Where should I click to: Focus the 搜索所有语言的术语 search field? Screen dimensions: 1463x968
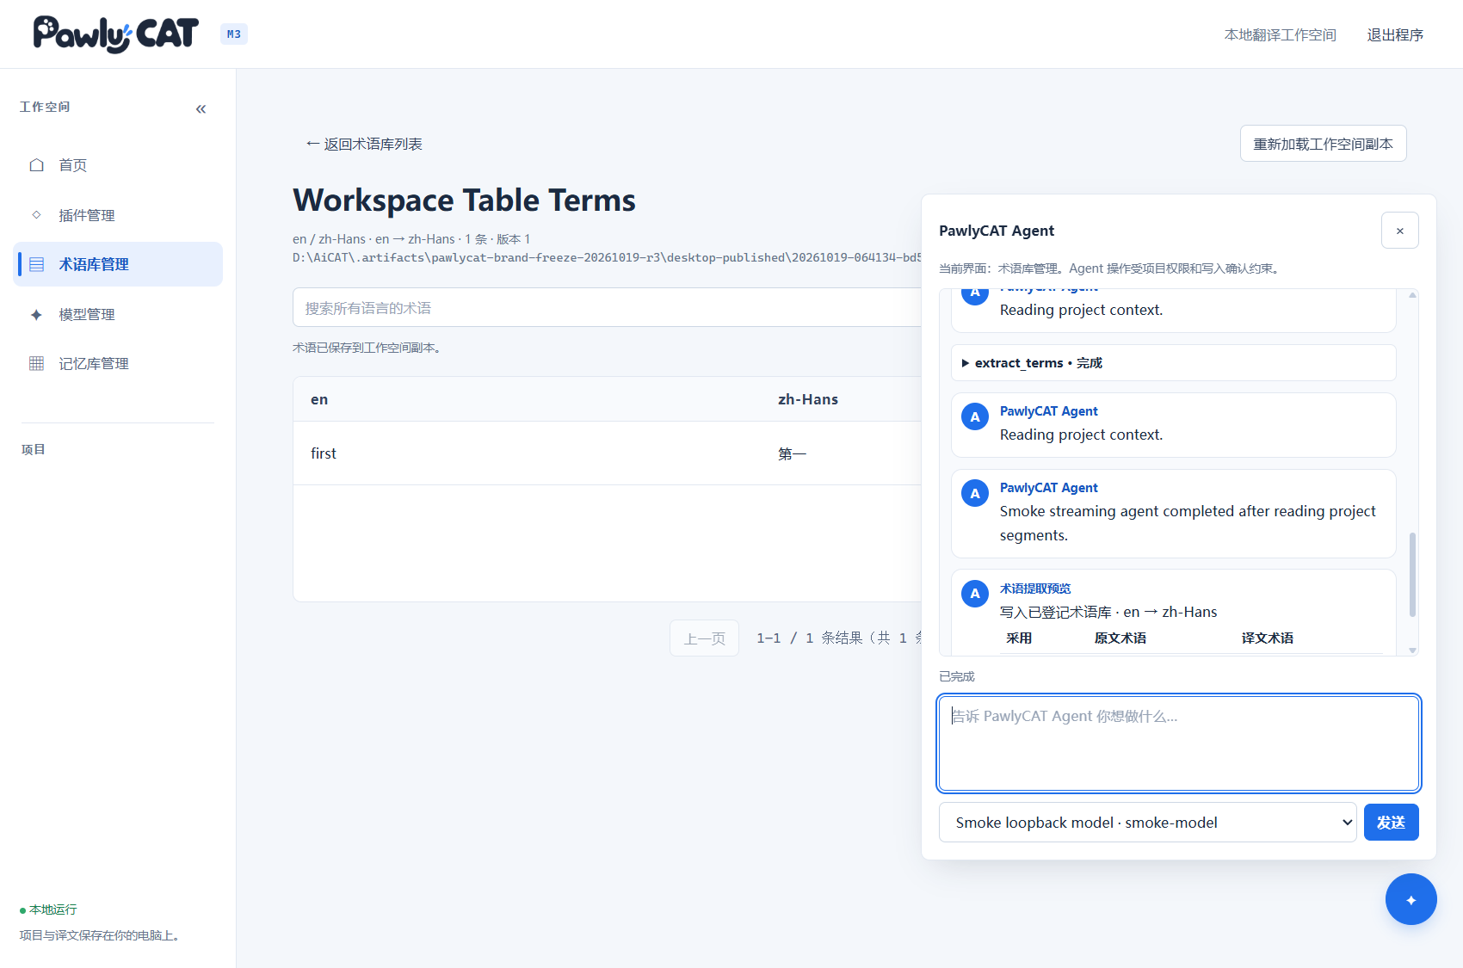click(607, 308)
